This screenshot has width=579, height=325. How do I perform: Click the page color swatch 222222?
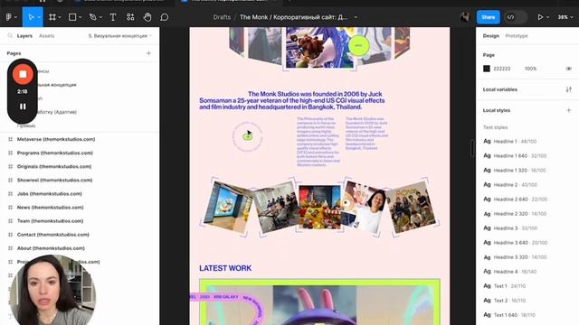point(487,69)
